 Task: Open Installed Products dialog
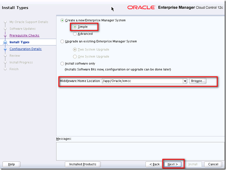point(83,164)
